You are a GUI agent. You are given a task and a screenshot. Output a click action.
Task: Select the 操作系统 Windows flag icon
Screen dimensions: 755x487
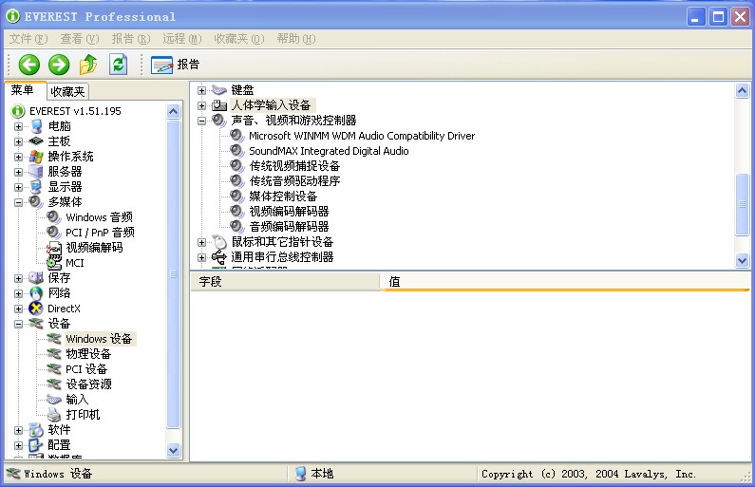(x=36, y=157)
